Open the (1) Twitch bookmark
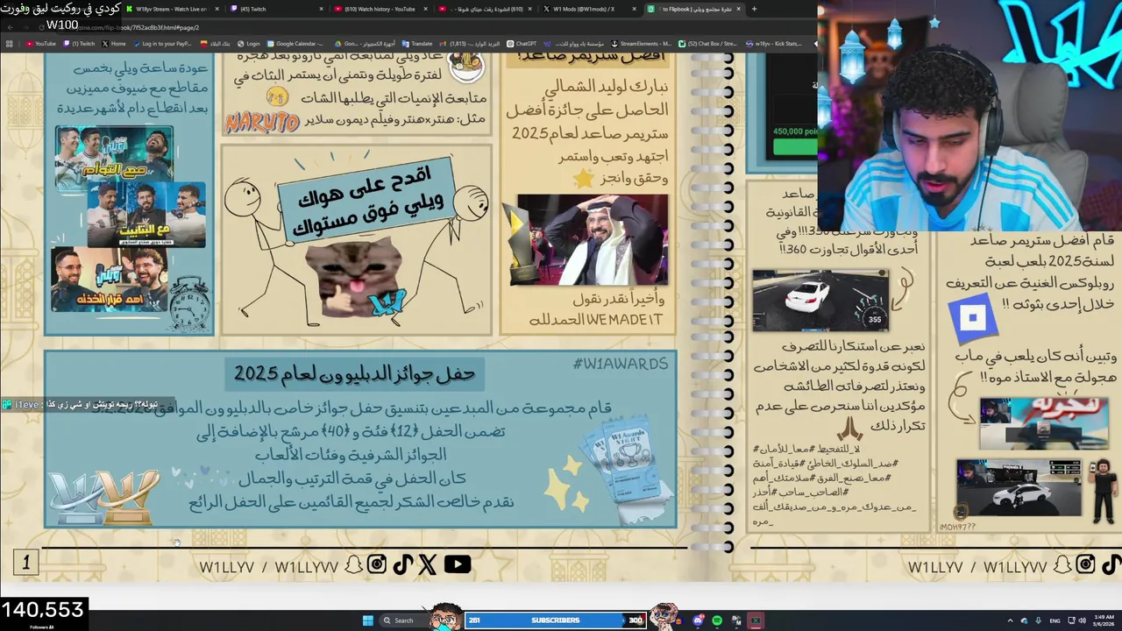This screenshot has height=631, width=1122. coord(79,43)
